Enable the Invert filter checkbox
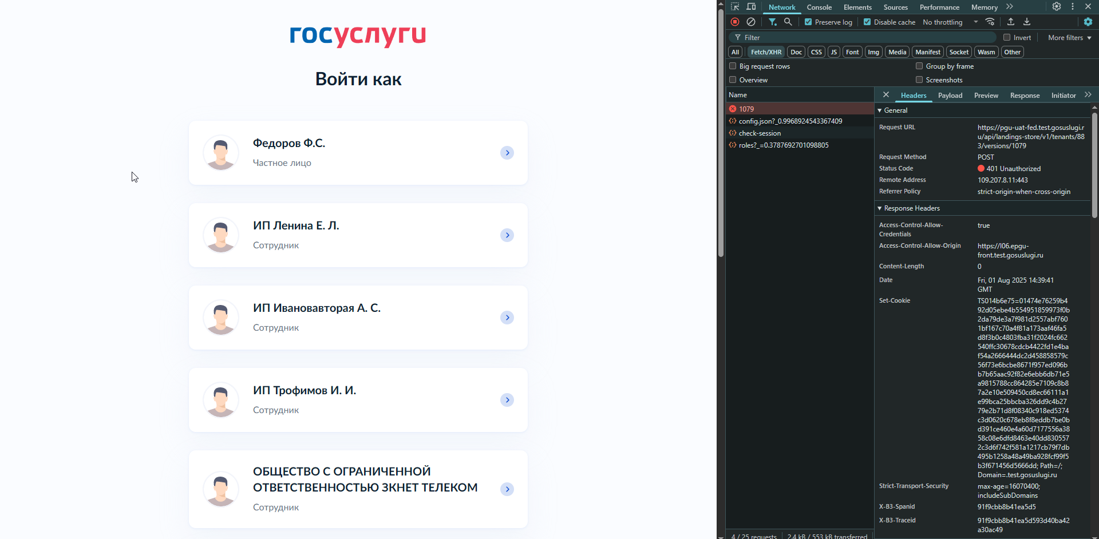The height and width of the screenshot is (539, 1099). click(1007, 37)
